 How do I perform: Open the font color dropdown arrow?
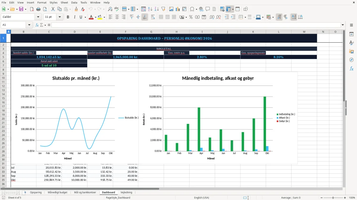click(x=95, y=17)
